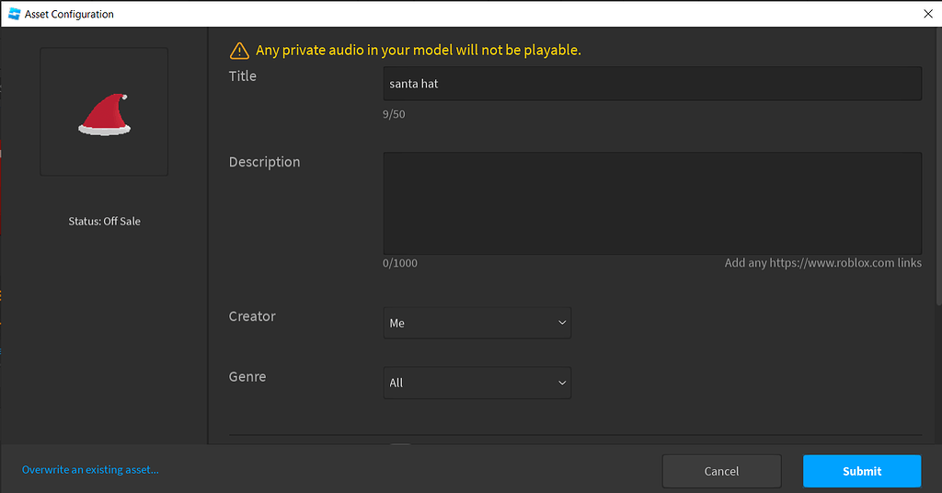Click Overwrite an existing asset link
942x493 pixels.
pos(91,470)
